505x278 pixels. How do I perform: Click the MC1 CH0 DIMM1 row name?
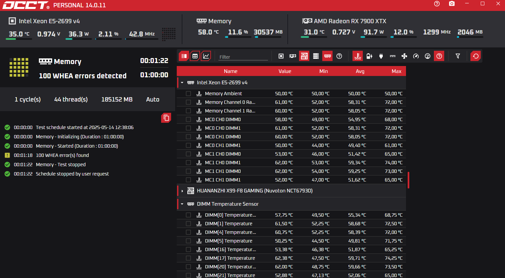tap(223, 163)
